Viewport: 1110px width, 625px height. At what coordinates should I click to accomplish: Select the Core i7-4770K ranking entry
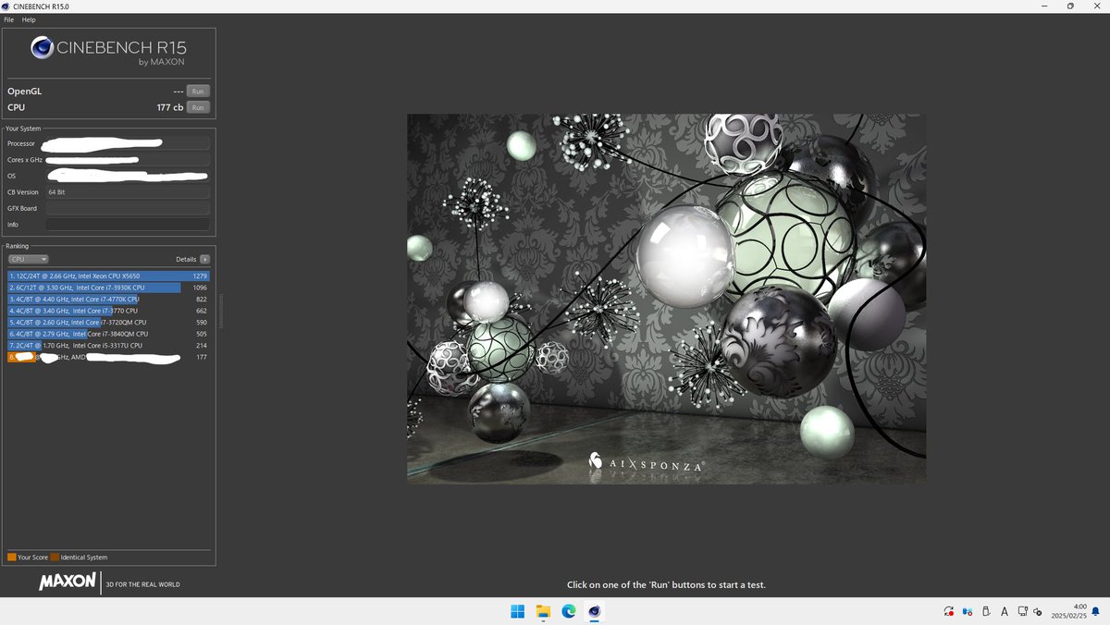(108, 300)
